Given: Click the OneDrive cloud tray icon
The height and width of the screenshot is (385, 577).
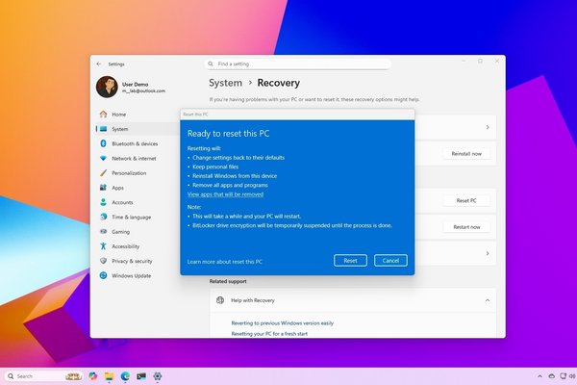Looking at the screenshot, I should point(551,376).
